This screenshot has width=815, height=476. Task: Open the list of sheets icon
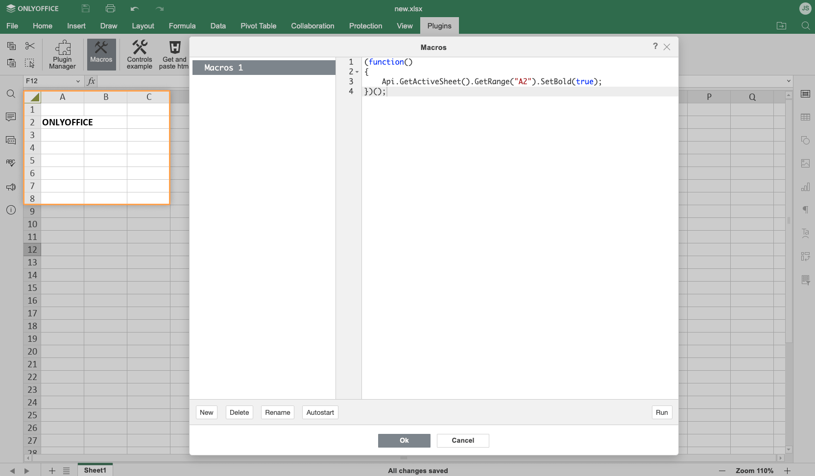point(67,471)
